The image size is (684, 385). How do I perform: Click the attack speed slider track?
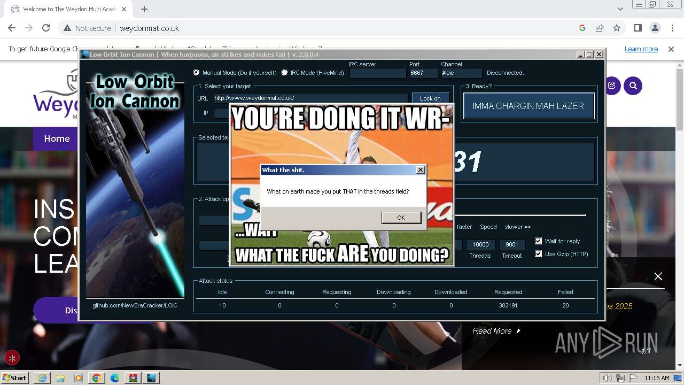519,215
